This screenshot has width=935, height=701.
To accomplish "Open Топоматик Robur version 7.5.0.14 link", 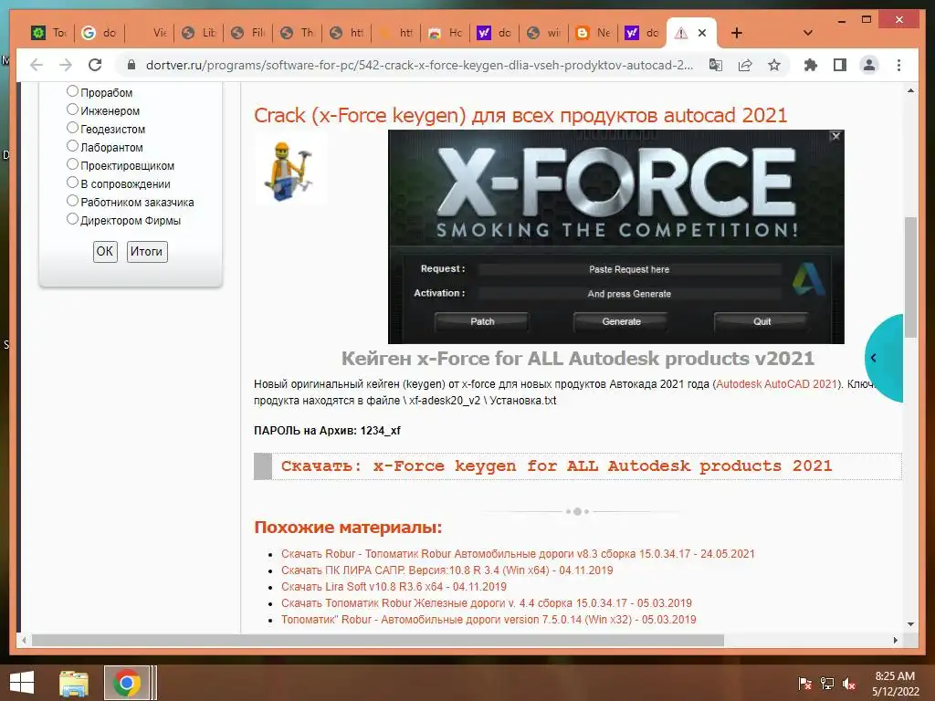I will click(x=489, y=620).
